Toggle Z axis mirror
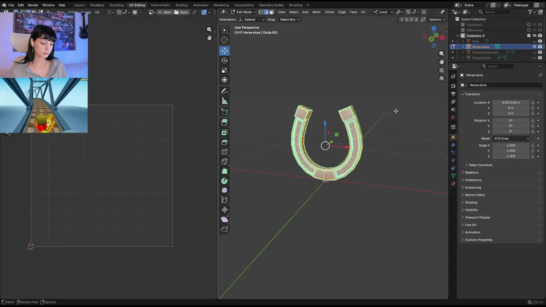 417,20
